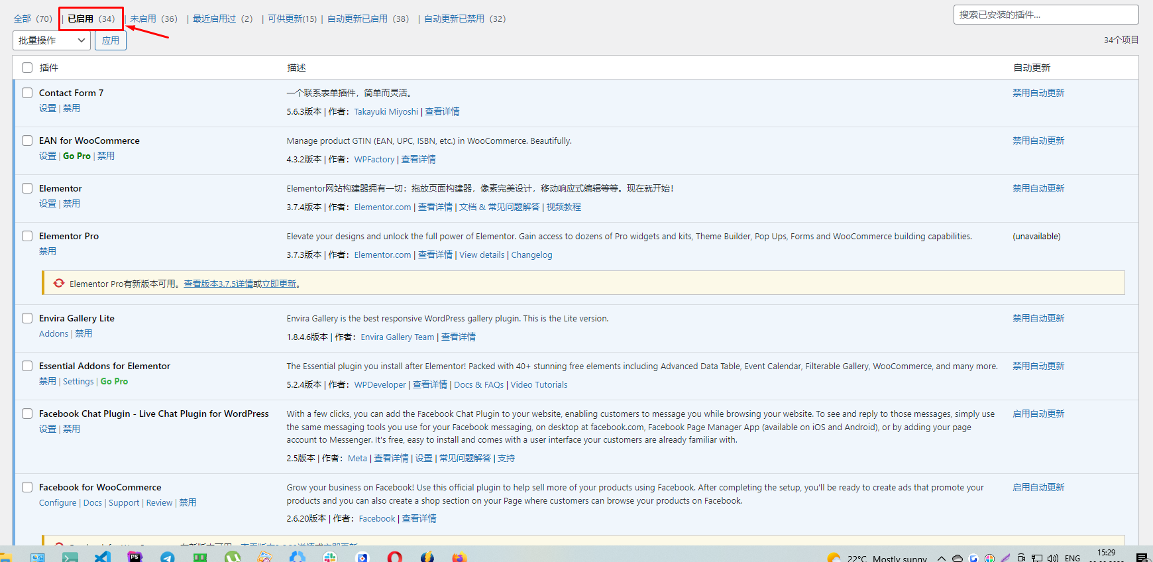Open the Envira Gallery Team author link
1153x562 pixels.
[398, 337]
